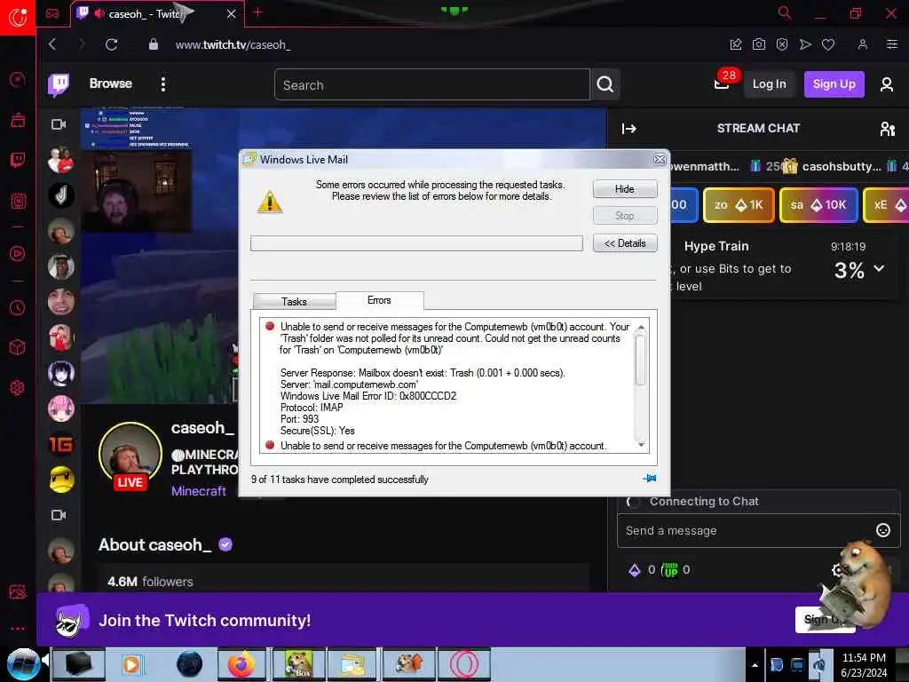Viewport: 909px width, 682px height.
Task: Select the zo 1K bits badge
Action: 739,205
